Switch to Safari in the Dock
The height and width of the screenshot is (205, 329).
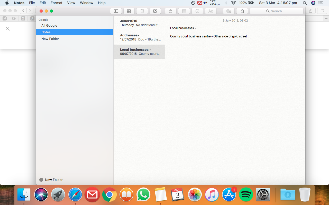[75, 194]
